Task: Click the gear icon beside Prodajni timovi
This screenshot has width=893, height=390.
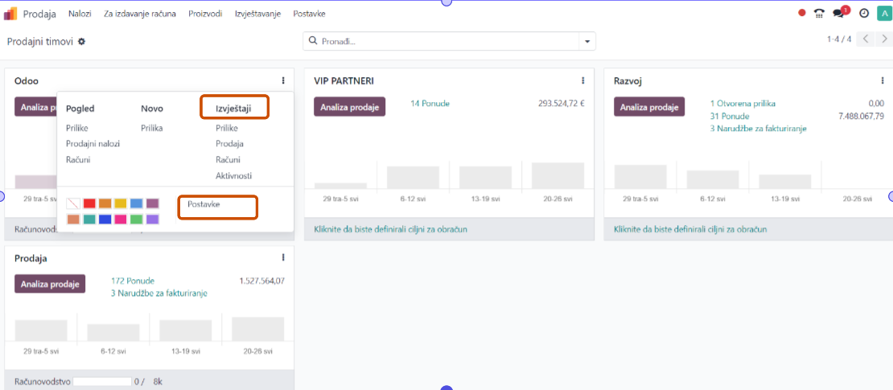Action: click(81, 41)
